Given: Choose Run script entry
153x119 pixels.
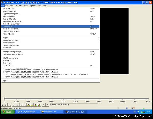Looking at the screenshot, I should pos(50,63).
